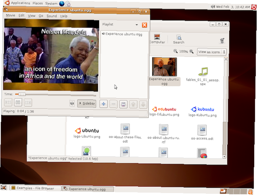The height and width of the screenshot is (195, 257).
Task: Pause the playing video
Action: click(18, 102)
